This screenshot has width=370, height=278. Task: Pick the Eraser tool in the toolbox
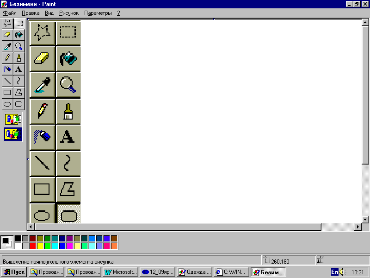pos(7,35)
